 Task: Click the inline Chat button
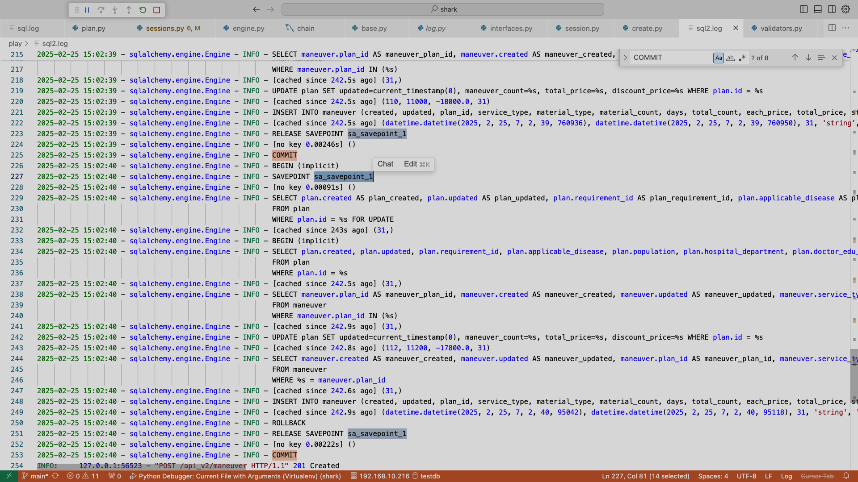(x=385, y=164)
